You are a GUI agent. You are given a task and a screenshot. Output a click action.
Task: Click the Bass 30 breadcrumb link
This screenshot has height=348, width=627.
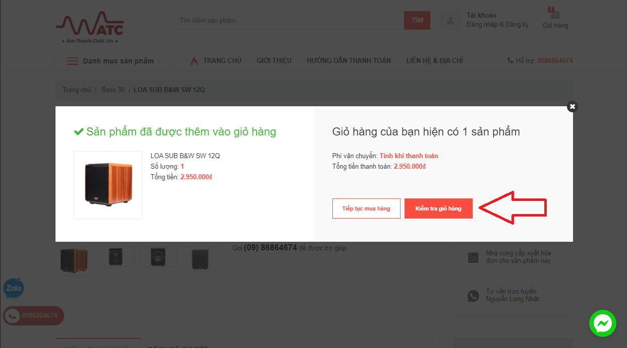point(113,90)
